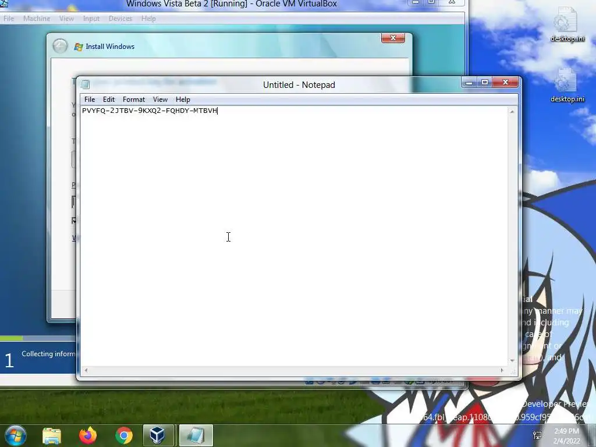The width and height of the screenshot is (596, 447).
Task: Open File Explorer from taskbar
Action: pos(52,435)
